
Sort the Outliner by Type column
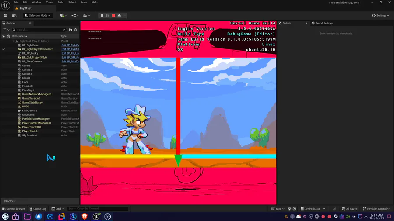point(63,36)
